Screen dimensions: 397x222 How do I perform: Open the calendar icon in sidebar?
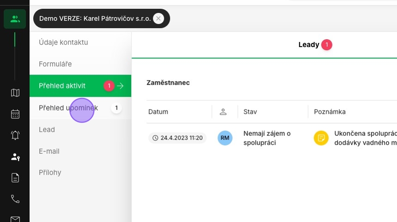click(15, 114)
